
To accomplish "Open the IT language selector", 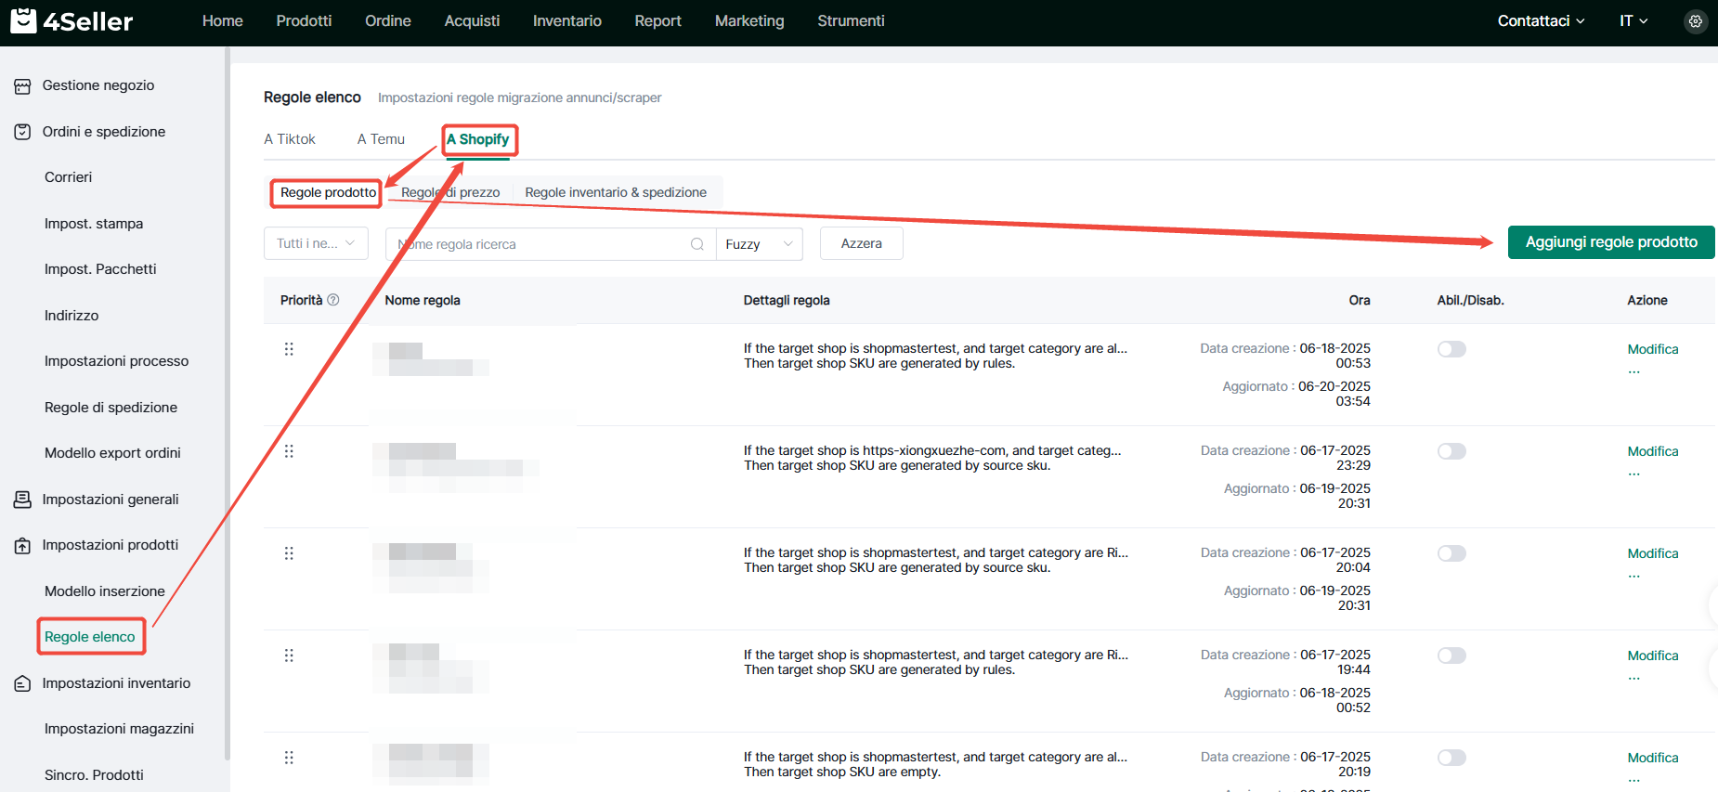I will pos(1633,20).
